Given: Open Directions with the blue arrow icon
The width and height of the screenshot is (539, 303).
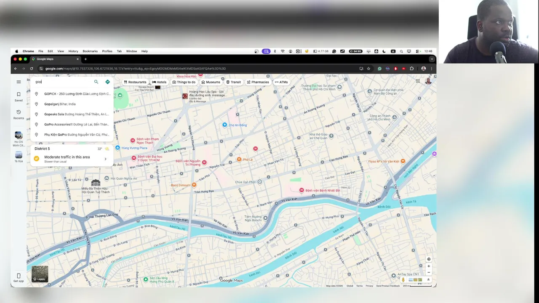Looking at the screenshot, I should coord(107,82).
